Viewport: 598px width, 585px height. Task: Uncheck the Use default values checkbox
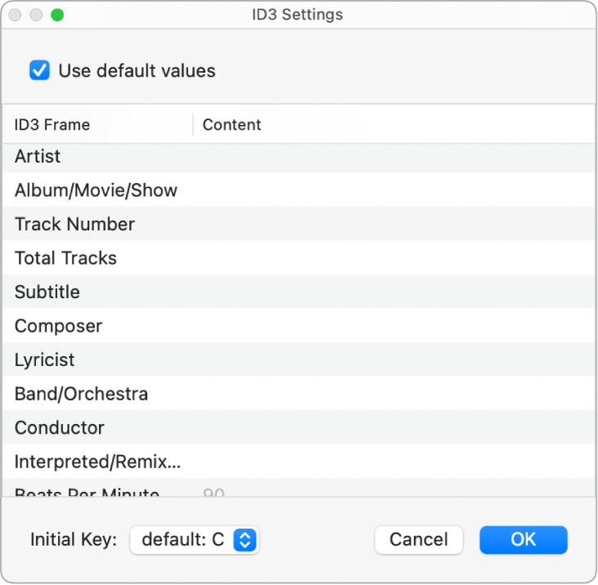coord(40,71)
